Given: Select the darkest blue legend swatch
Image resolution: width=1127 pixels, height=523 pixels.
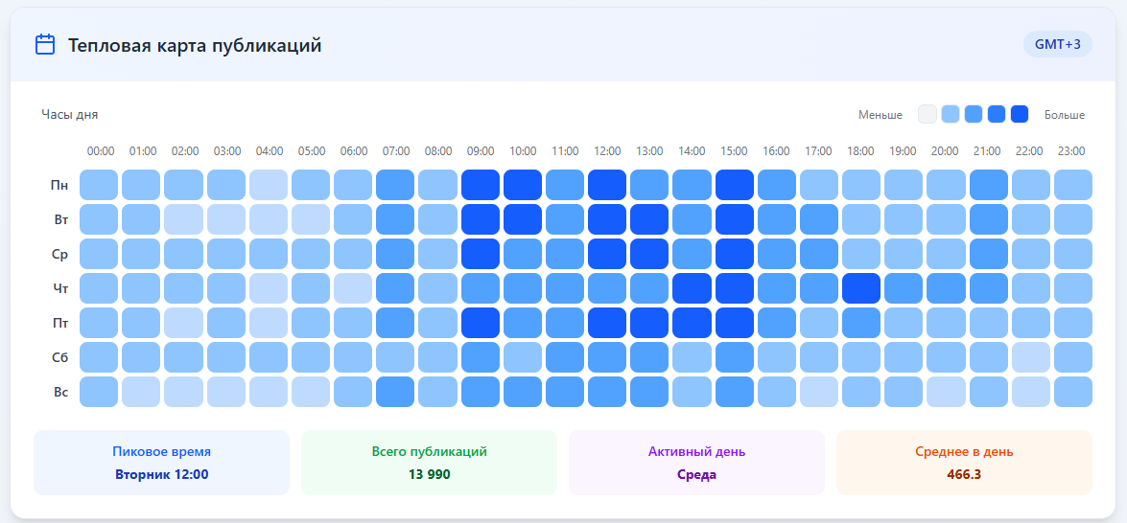Looking at the screenshot, I should click(x=1020, y=114).
